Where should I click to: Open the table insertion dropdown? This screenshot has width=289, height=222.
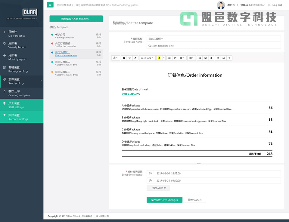(x=191, y=58)
